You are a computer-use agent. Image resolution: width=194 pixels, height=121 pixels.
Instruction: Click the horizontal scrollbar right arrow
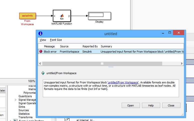coord(182,64)
